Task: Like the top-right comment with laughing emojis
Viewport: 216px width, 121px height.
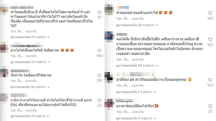Action: pos(210,13)
